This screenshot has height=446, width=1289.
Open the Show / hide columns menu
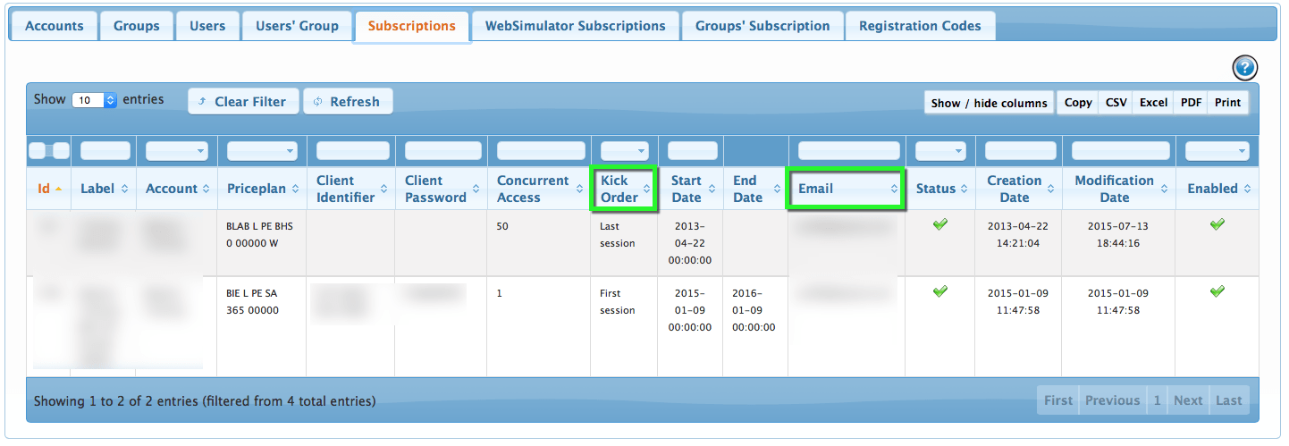click(989, 103)
